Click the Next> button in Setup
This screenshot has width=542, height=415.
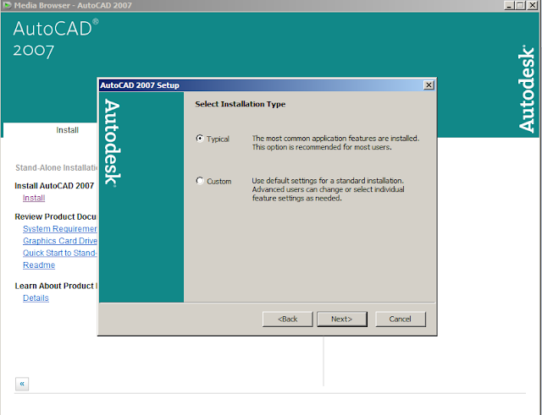click(x=342, y=319)
